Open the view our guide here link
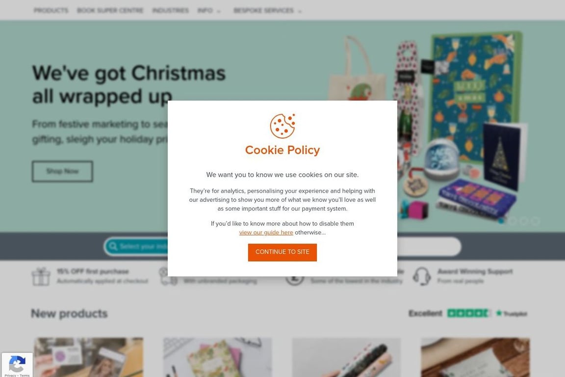 (266, 233)
